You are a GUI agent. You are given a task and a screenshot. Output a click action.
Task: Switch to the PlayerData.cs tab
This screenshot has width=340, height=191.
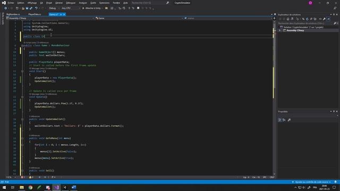(x=35, y=14)
